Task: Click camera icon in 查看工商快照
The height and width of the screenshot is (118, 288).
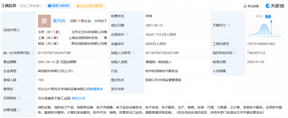Action: click(50, 6)
